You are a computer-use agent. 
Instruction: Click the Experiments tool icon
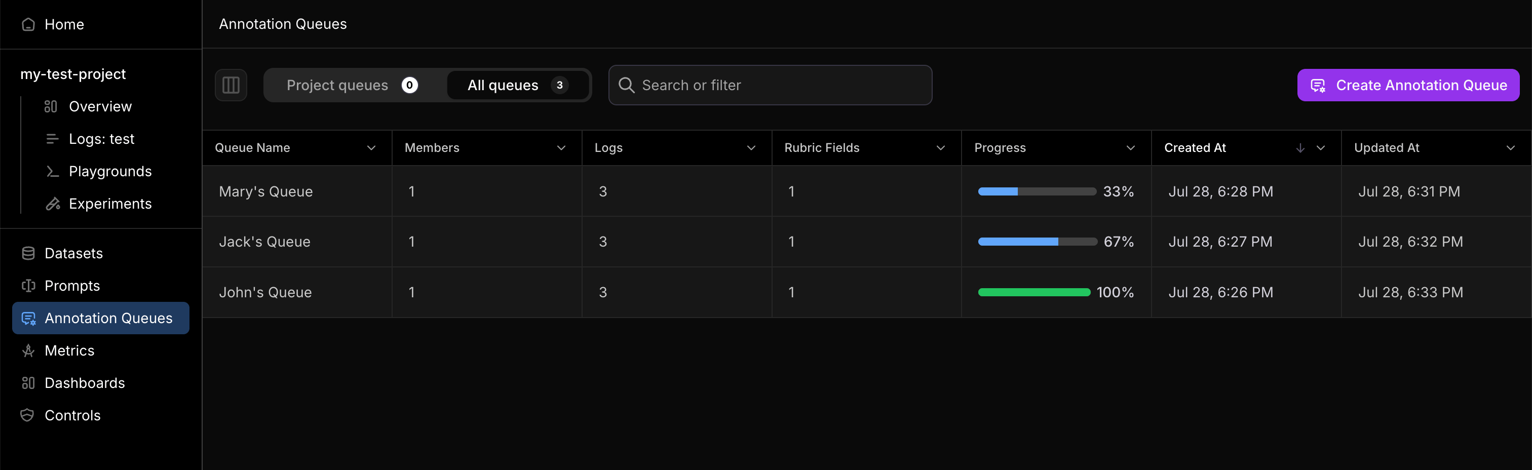coord(53,204)
